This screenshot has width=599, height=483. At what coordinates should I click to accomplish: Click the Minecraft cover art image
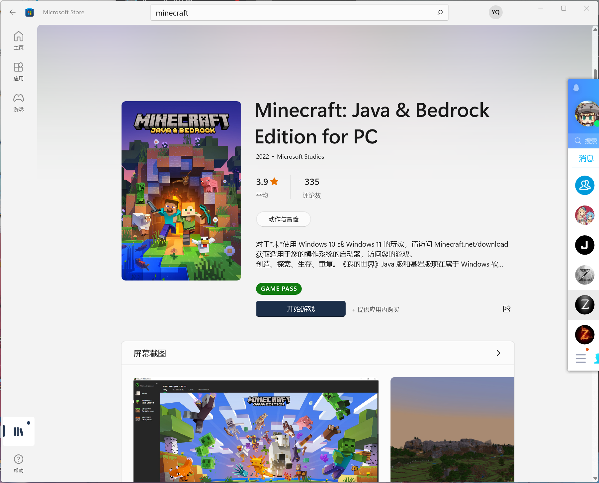181,191
